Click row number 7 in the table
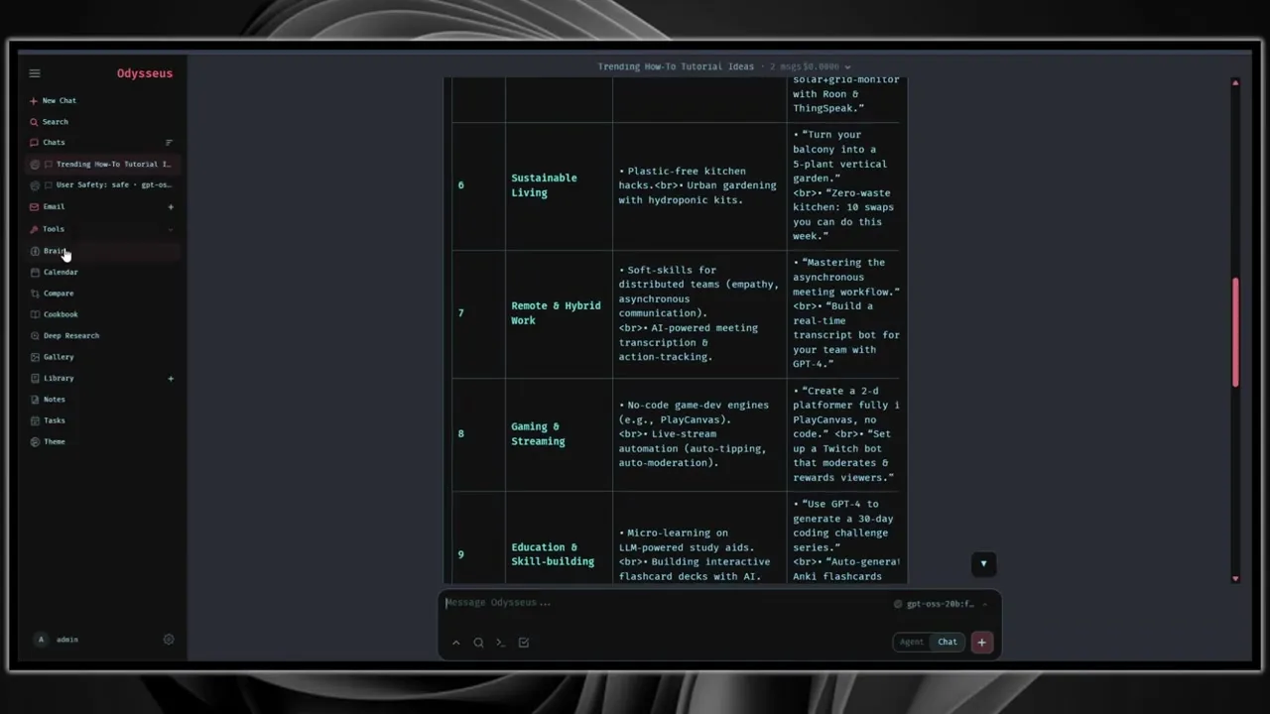This screenshot has width=1270, height=714. [460, 313]
